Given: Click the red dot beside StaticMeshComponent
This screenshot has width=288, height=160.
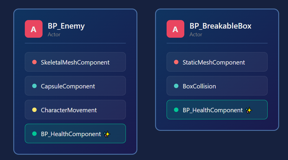Looking at the screenshot, I should click(176, 62).
